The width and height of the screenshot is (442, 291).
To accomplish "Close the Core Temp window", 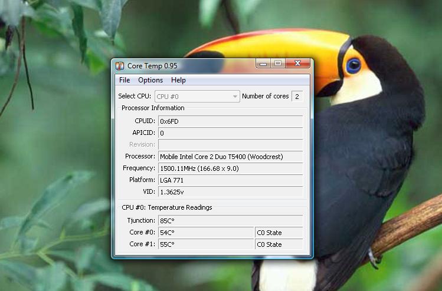I will [x=297, y=63].
